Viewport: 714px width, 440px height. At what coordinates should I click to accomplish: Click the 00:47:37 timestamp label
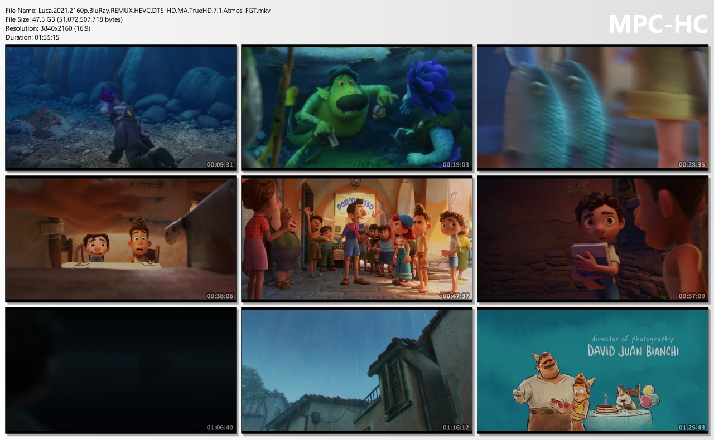456,296
